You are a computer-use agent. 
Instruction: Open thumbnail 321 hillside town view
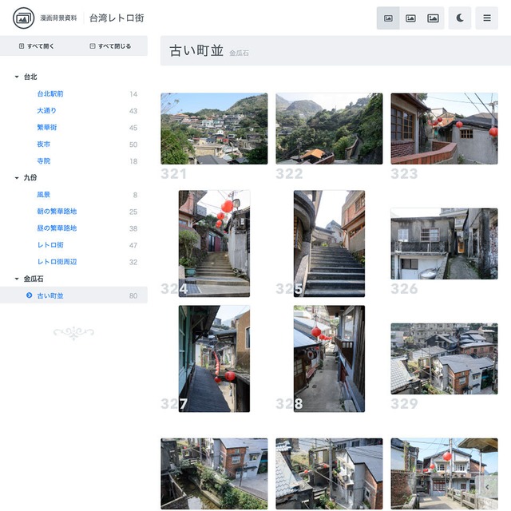pyautogui.click(x=214, y=129)
